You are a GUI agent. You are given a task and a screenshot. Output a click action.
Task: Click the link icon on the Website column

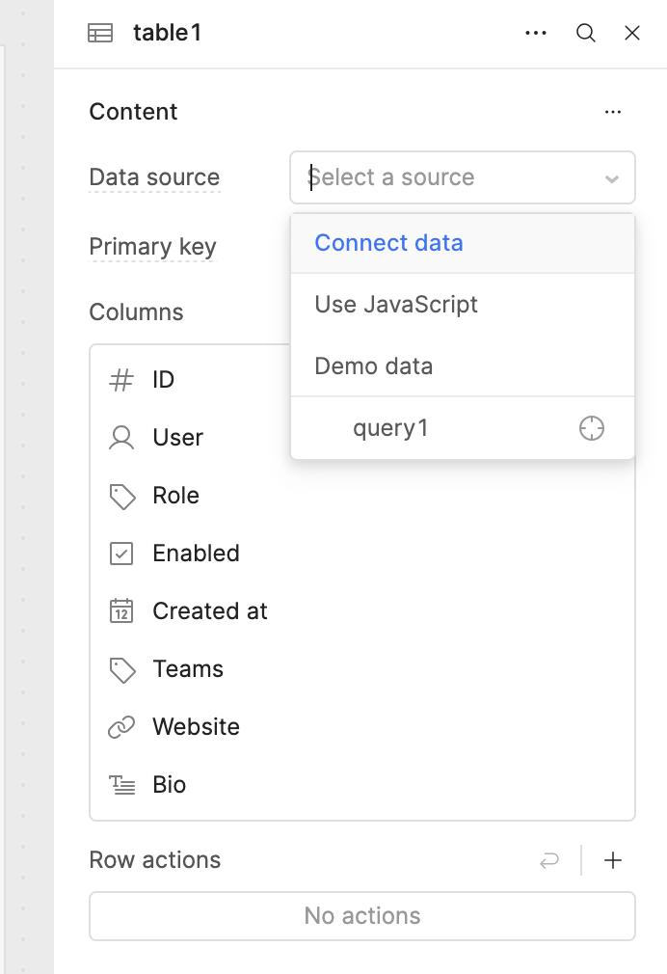[120, 726]
